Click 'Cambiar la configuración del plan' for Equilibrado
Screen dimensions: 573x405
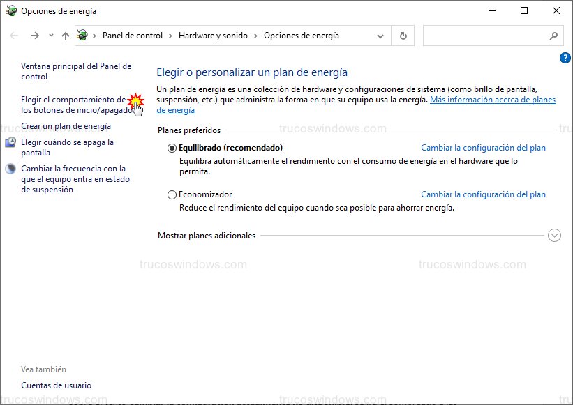(484, 148)
